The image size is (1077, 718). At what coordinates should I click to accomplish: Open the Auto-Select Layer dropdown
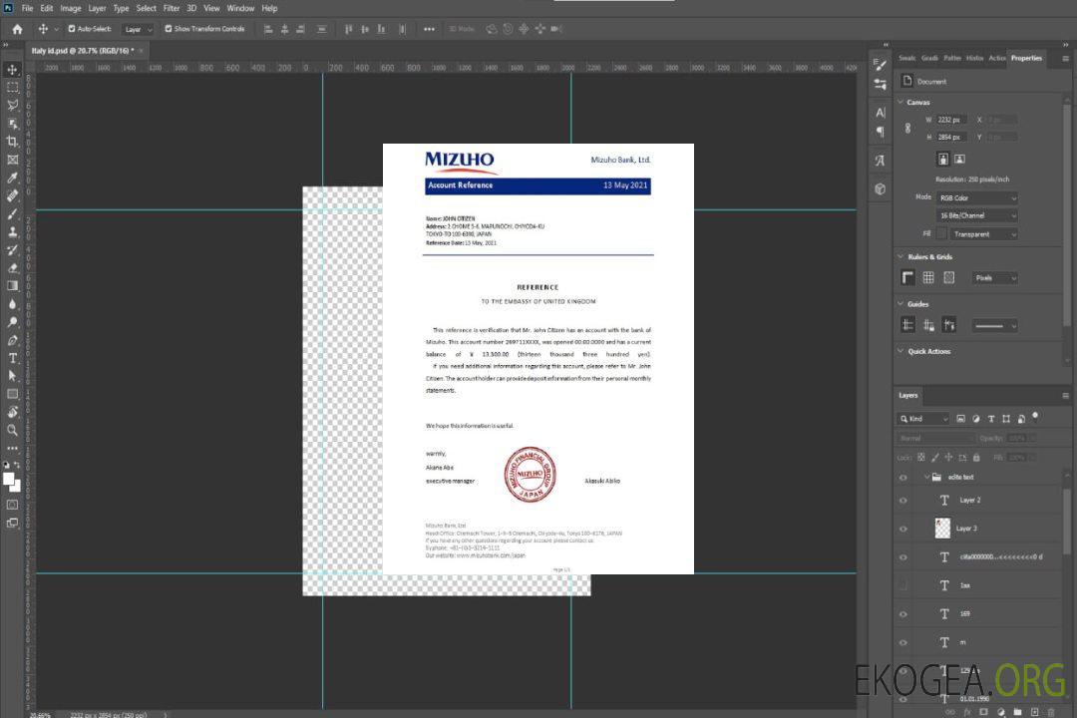click(138, 29)
